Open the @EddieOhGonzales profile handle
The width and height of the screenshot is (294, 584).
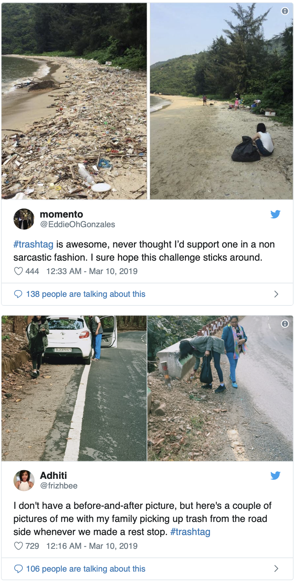77,224
